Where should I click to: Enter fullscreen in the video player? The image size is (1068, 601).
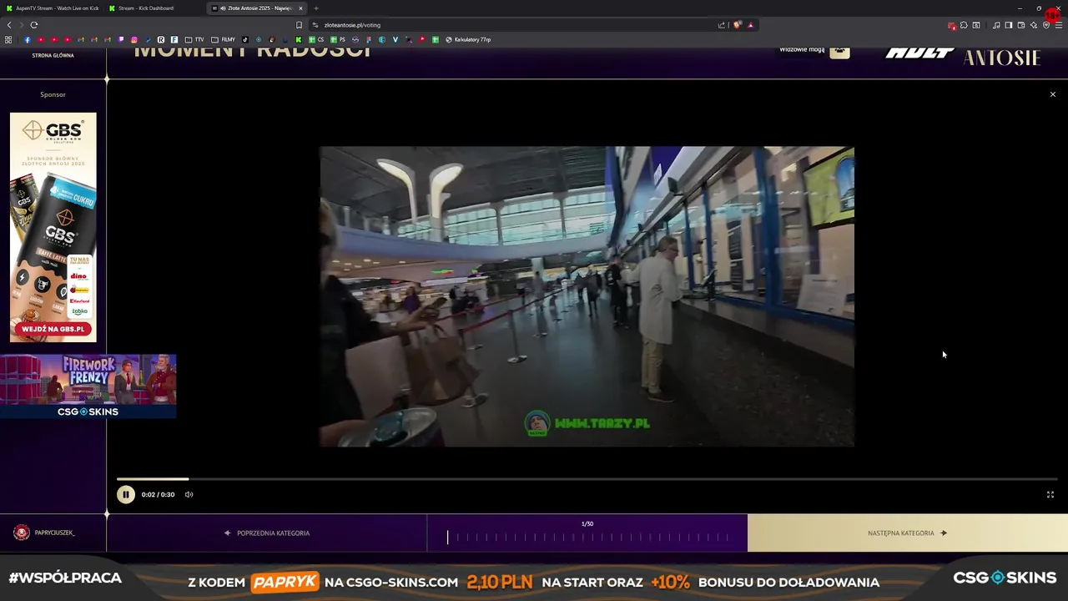(x=1050, y=494)
